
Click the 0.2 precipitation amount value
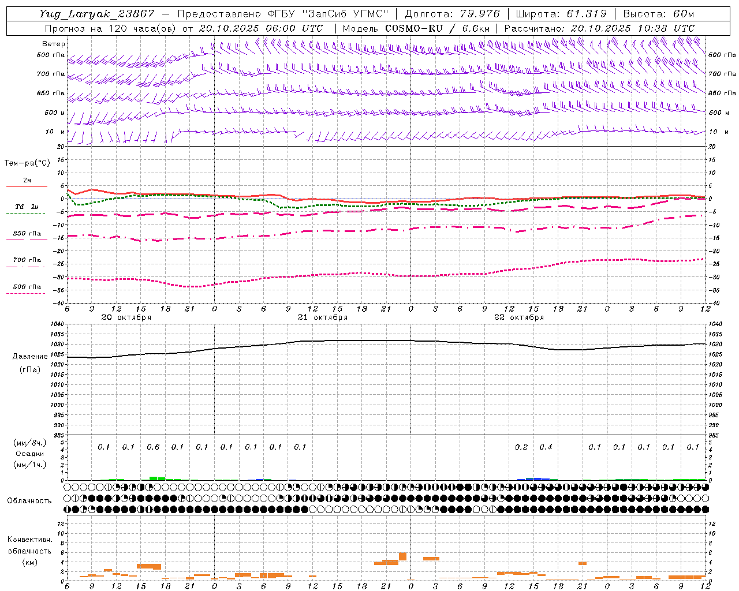coord(521,447)
